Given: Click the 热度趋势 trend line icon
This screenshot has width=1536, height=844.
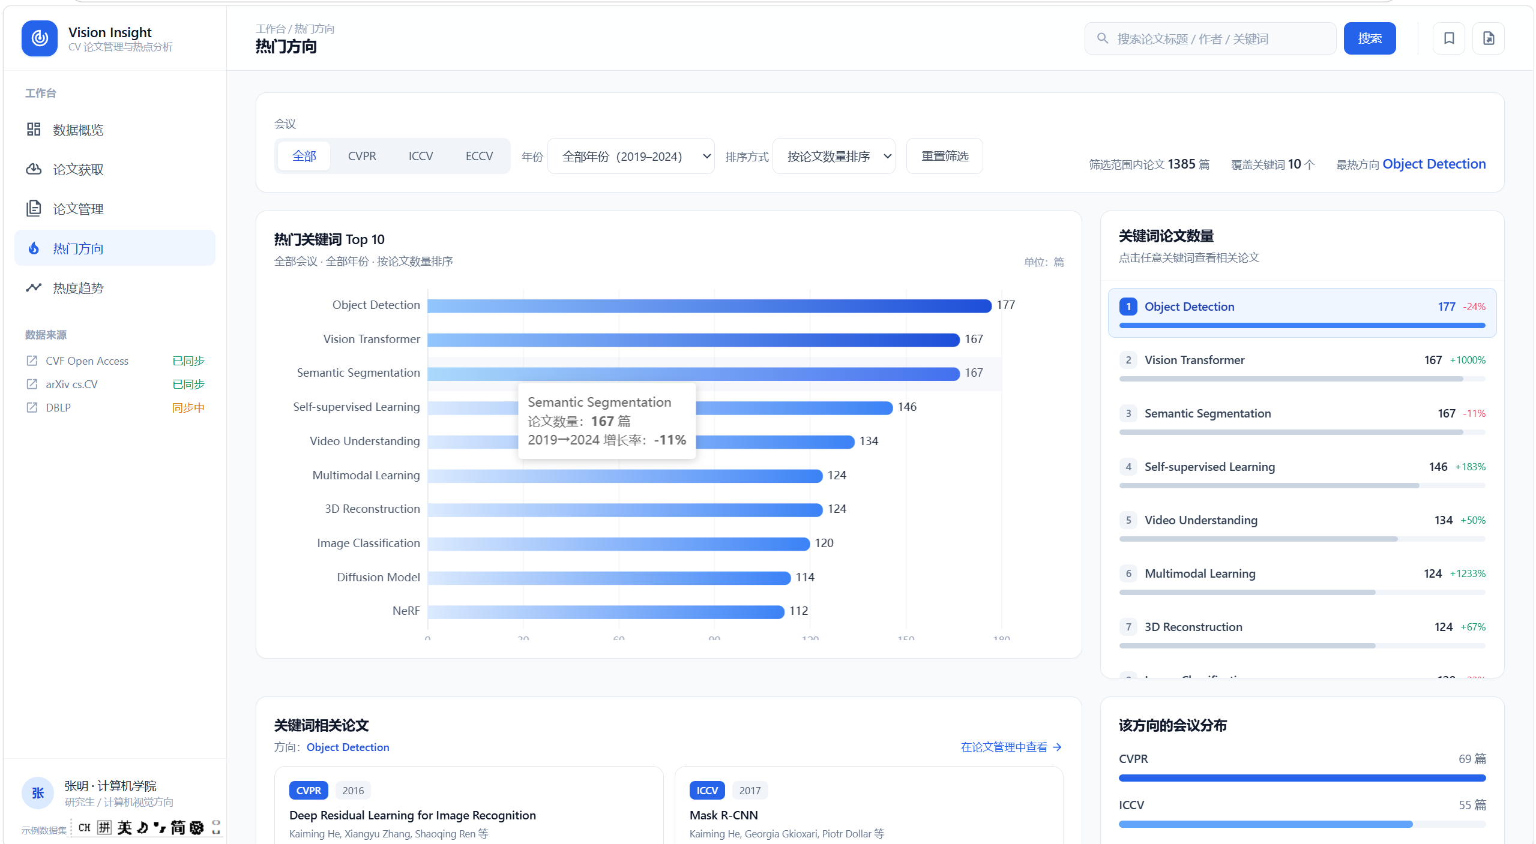Looking at the screenshot, I should click(x=34, y=288).
